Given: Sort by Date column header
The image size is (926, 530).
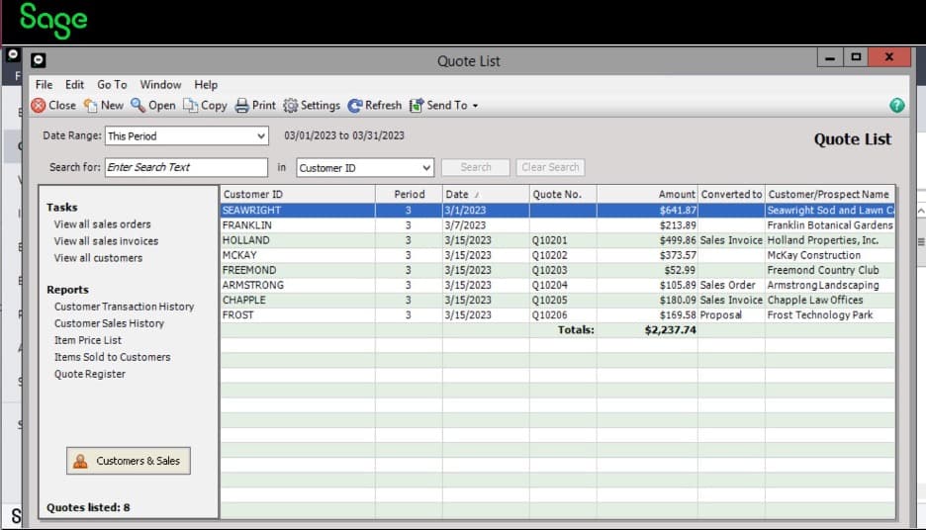Looking at the screenshot, I should [x=486, y=194].
